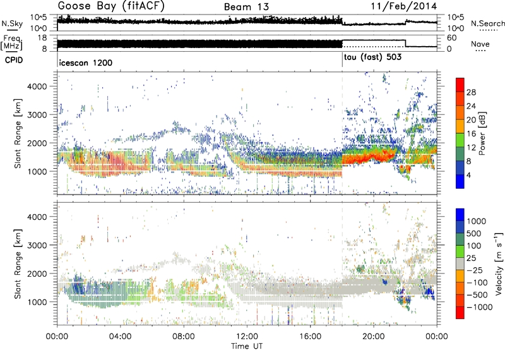This screenshot has height=350, width=505.
Task: Pick the top blue segment of Velocity colorbar
Action: click(460, 215)
